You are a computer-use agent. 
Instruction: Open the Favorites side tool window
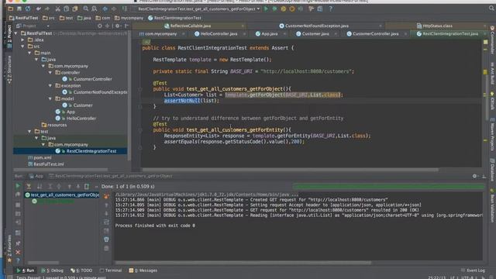pos(9,250)
